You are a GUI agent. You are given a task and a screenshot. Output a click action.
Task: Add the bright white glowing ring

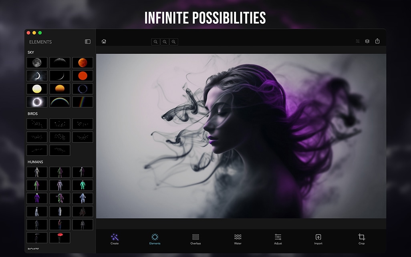[x=37, y=102]
